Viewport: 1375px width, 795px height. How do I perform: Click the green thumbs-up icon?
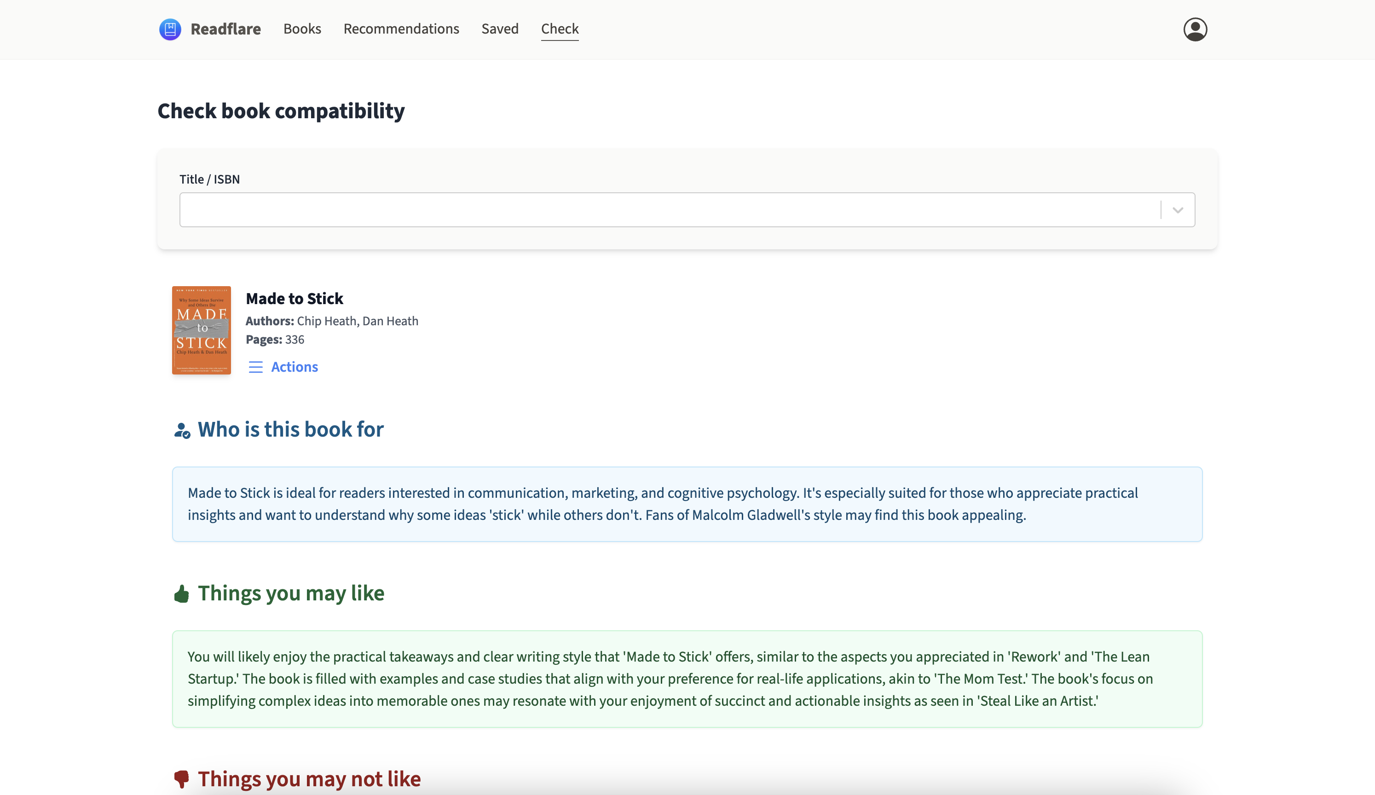(181, 593)
